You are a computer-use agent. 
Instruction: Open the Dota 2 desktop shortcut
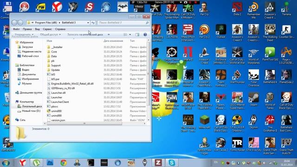(x=237, y=9)
